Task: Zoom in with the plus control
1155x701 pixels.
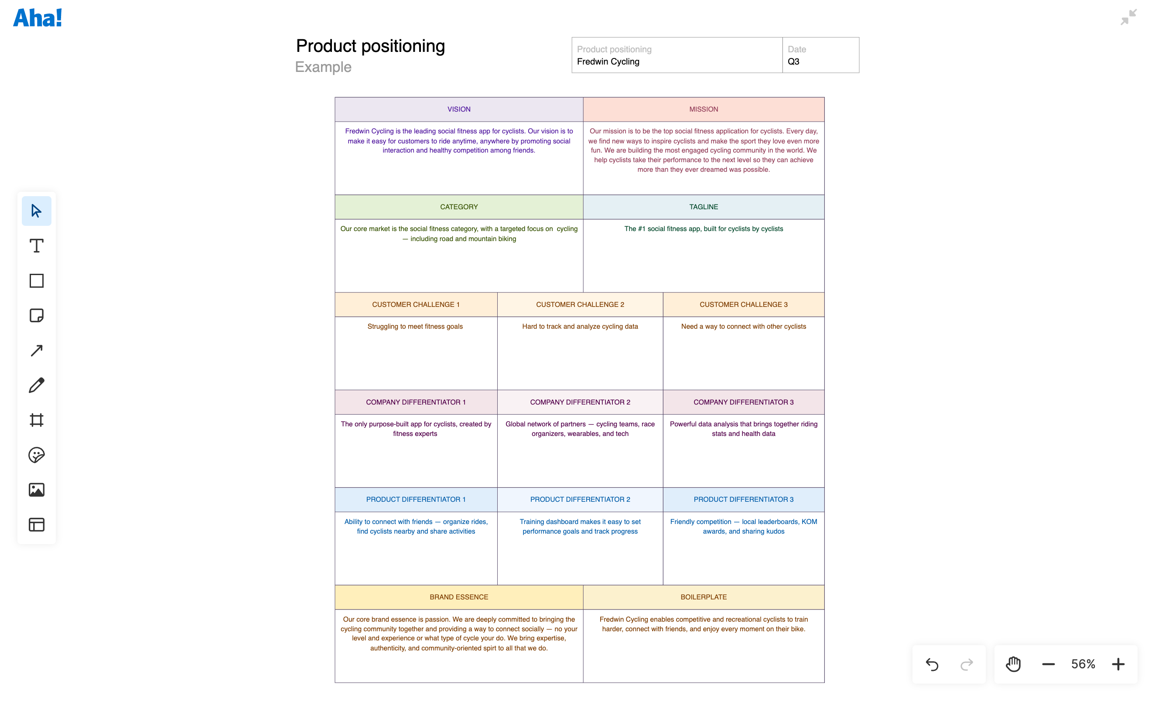Action: tap(1118, 664)
